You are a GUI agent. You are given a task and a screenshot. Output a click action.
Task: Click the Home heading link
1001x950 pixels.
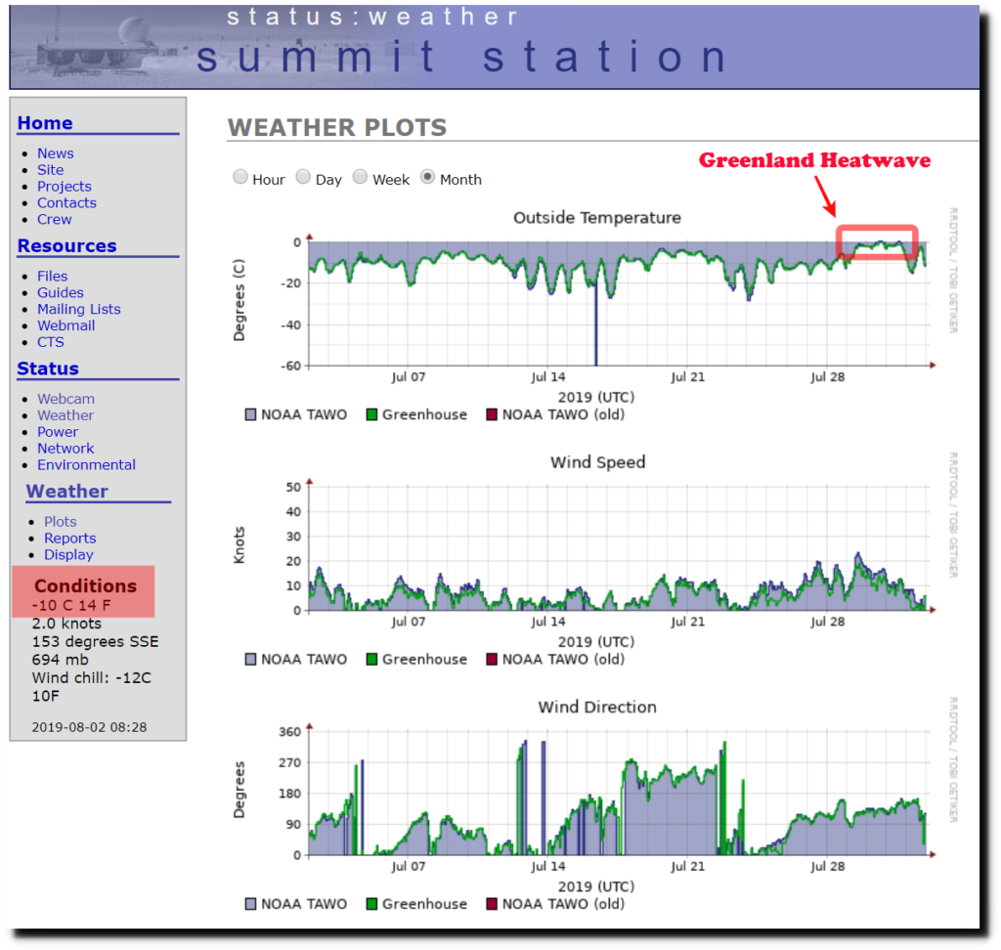pos(45,123)
